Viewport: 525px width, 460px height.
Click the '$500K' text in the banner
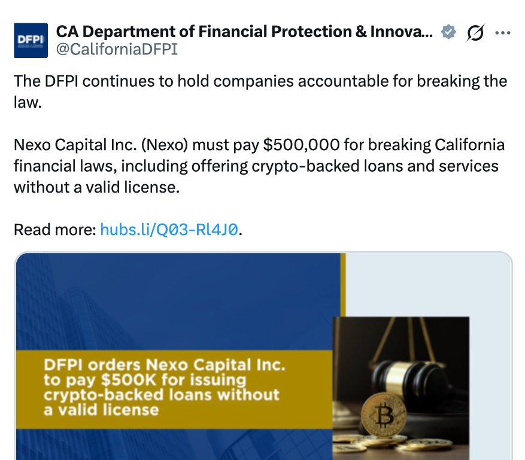[129, 380]
